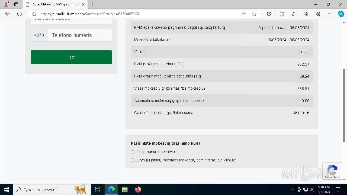347x195 pixels.
Task: Click the date range 10/05/2024 - 08/08/2024
Action: (288, 40)
